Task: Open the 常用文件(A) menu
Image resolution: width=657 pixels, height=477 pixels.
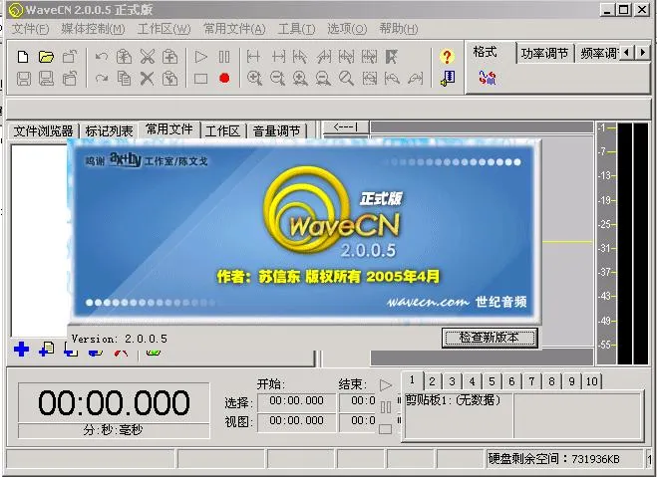Action: point(234,29)
